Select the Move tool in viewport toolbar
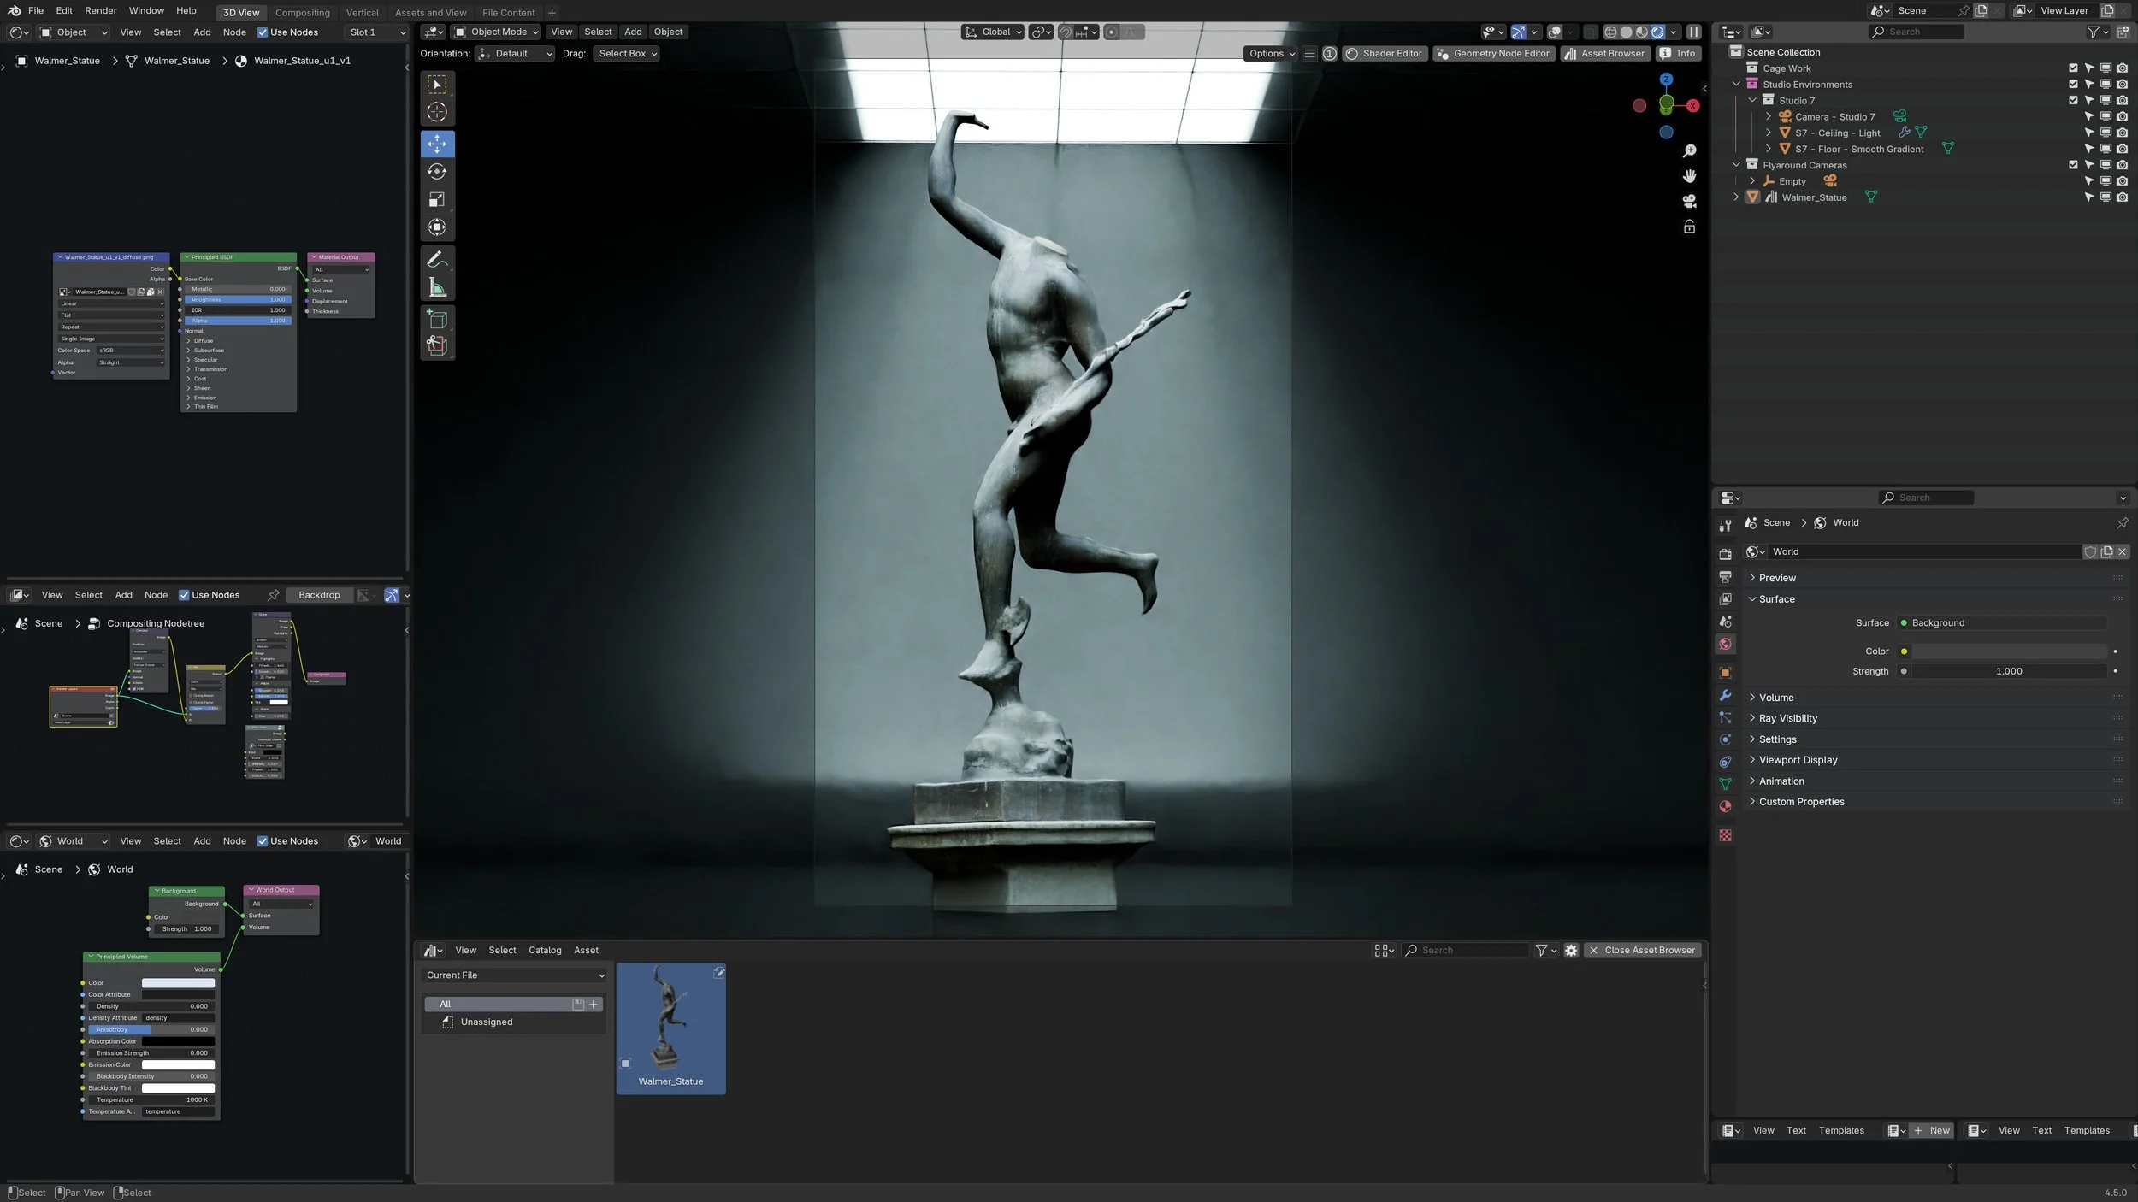The width and height of the screenshot is (2138, 1202). (437, 144)
